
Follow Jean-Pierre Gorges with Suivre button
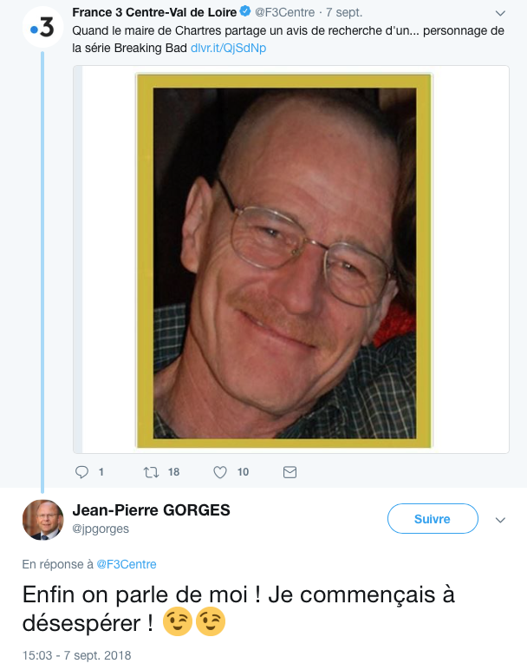[x=433, y=519]
